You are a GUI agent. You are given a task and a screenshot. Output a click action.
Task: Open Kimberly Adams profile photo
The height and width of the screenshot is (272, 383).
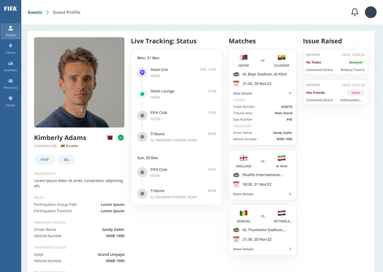click(79, 82)
